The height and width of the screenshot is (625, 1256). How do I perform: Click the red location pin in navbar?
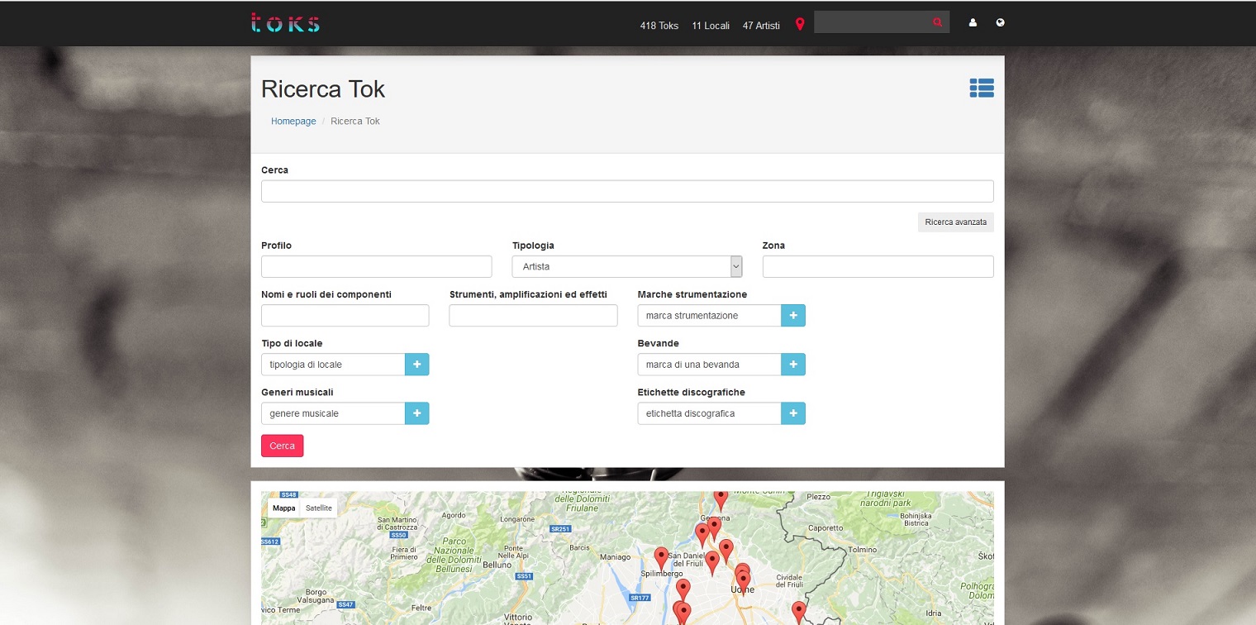799,24
